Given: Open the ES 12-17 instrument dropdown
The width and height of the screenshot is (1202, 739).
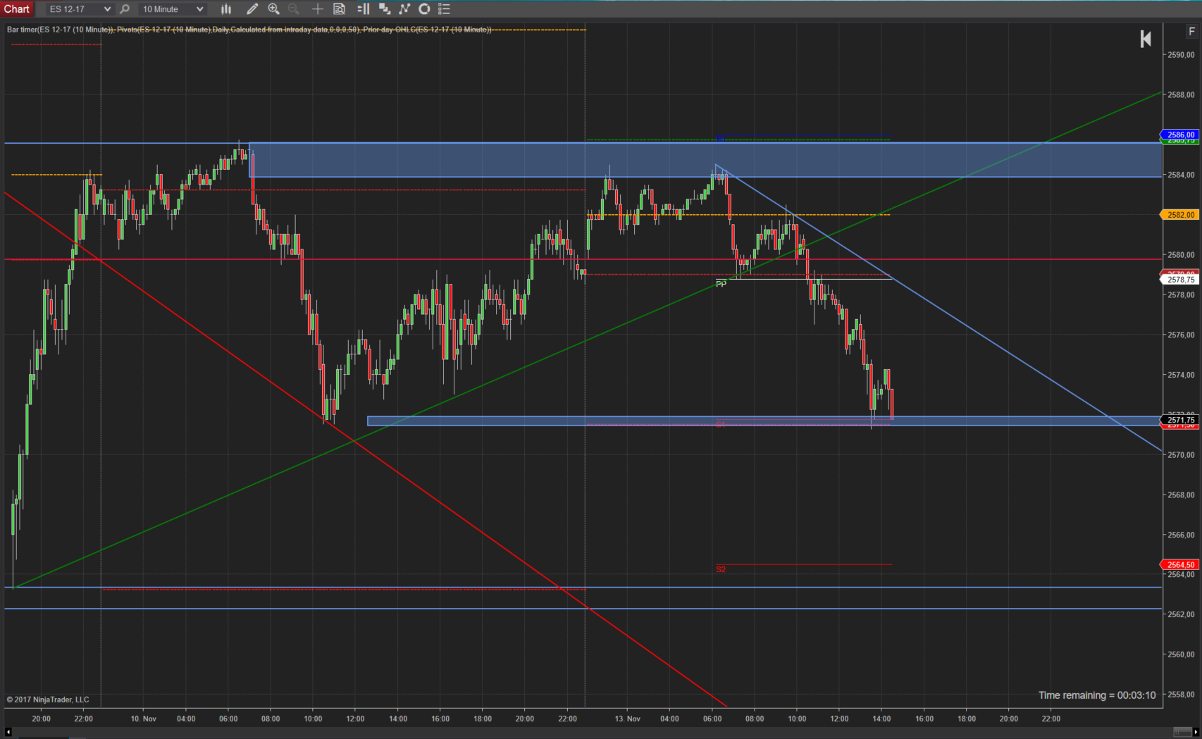Looking at the screenshot, I should click(79, 9).
